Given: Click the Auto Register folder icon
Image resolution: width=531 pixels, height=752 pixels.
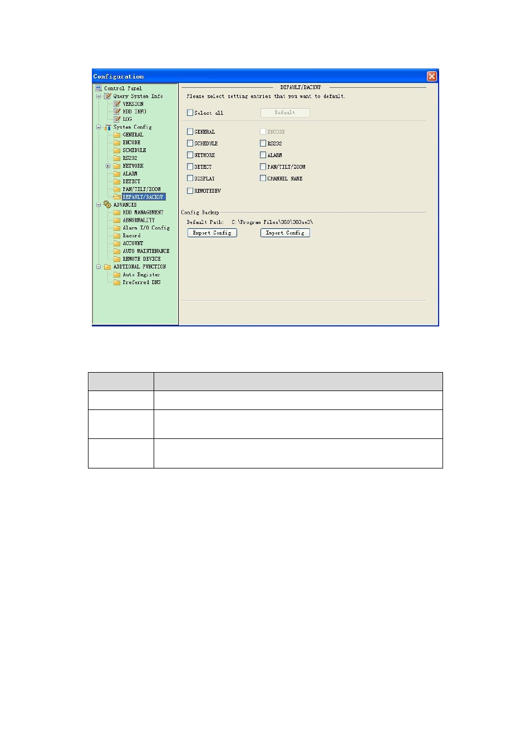Looking at the screenshot, I should click(117, 275).
